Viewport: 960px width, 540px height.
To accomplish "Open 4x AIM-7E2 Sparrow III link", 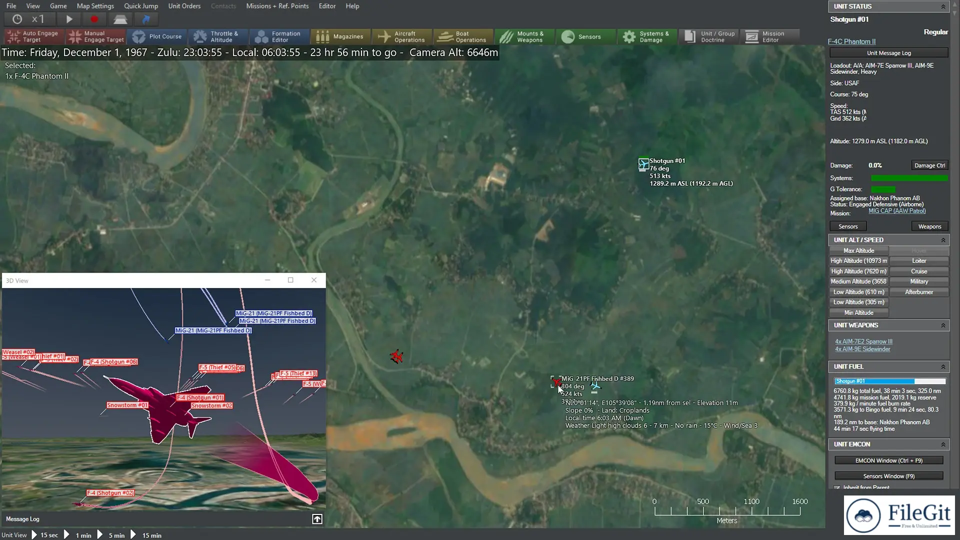I will [x=863, y=341].
